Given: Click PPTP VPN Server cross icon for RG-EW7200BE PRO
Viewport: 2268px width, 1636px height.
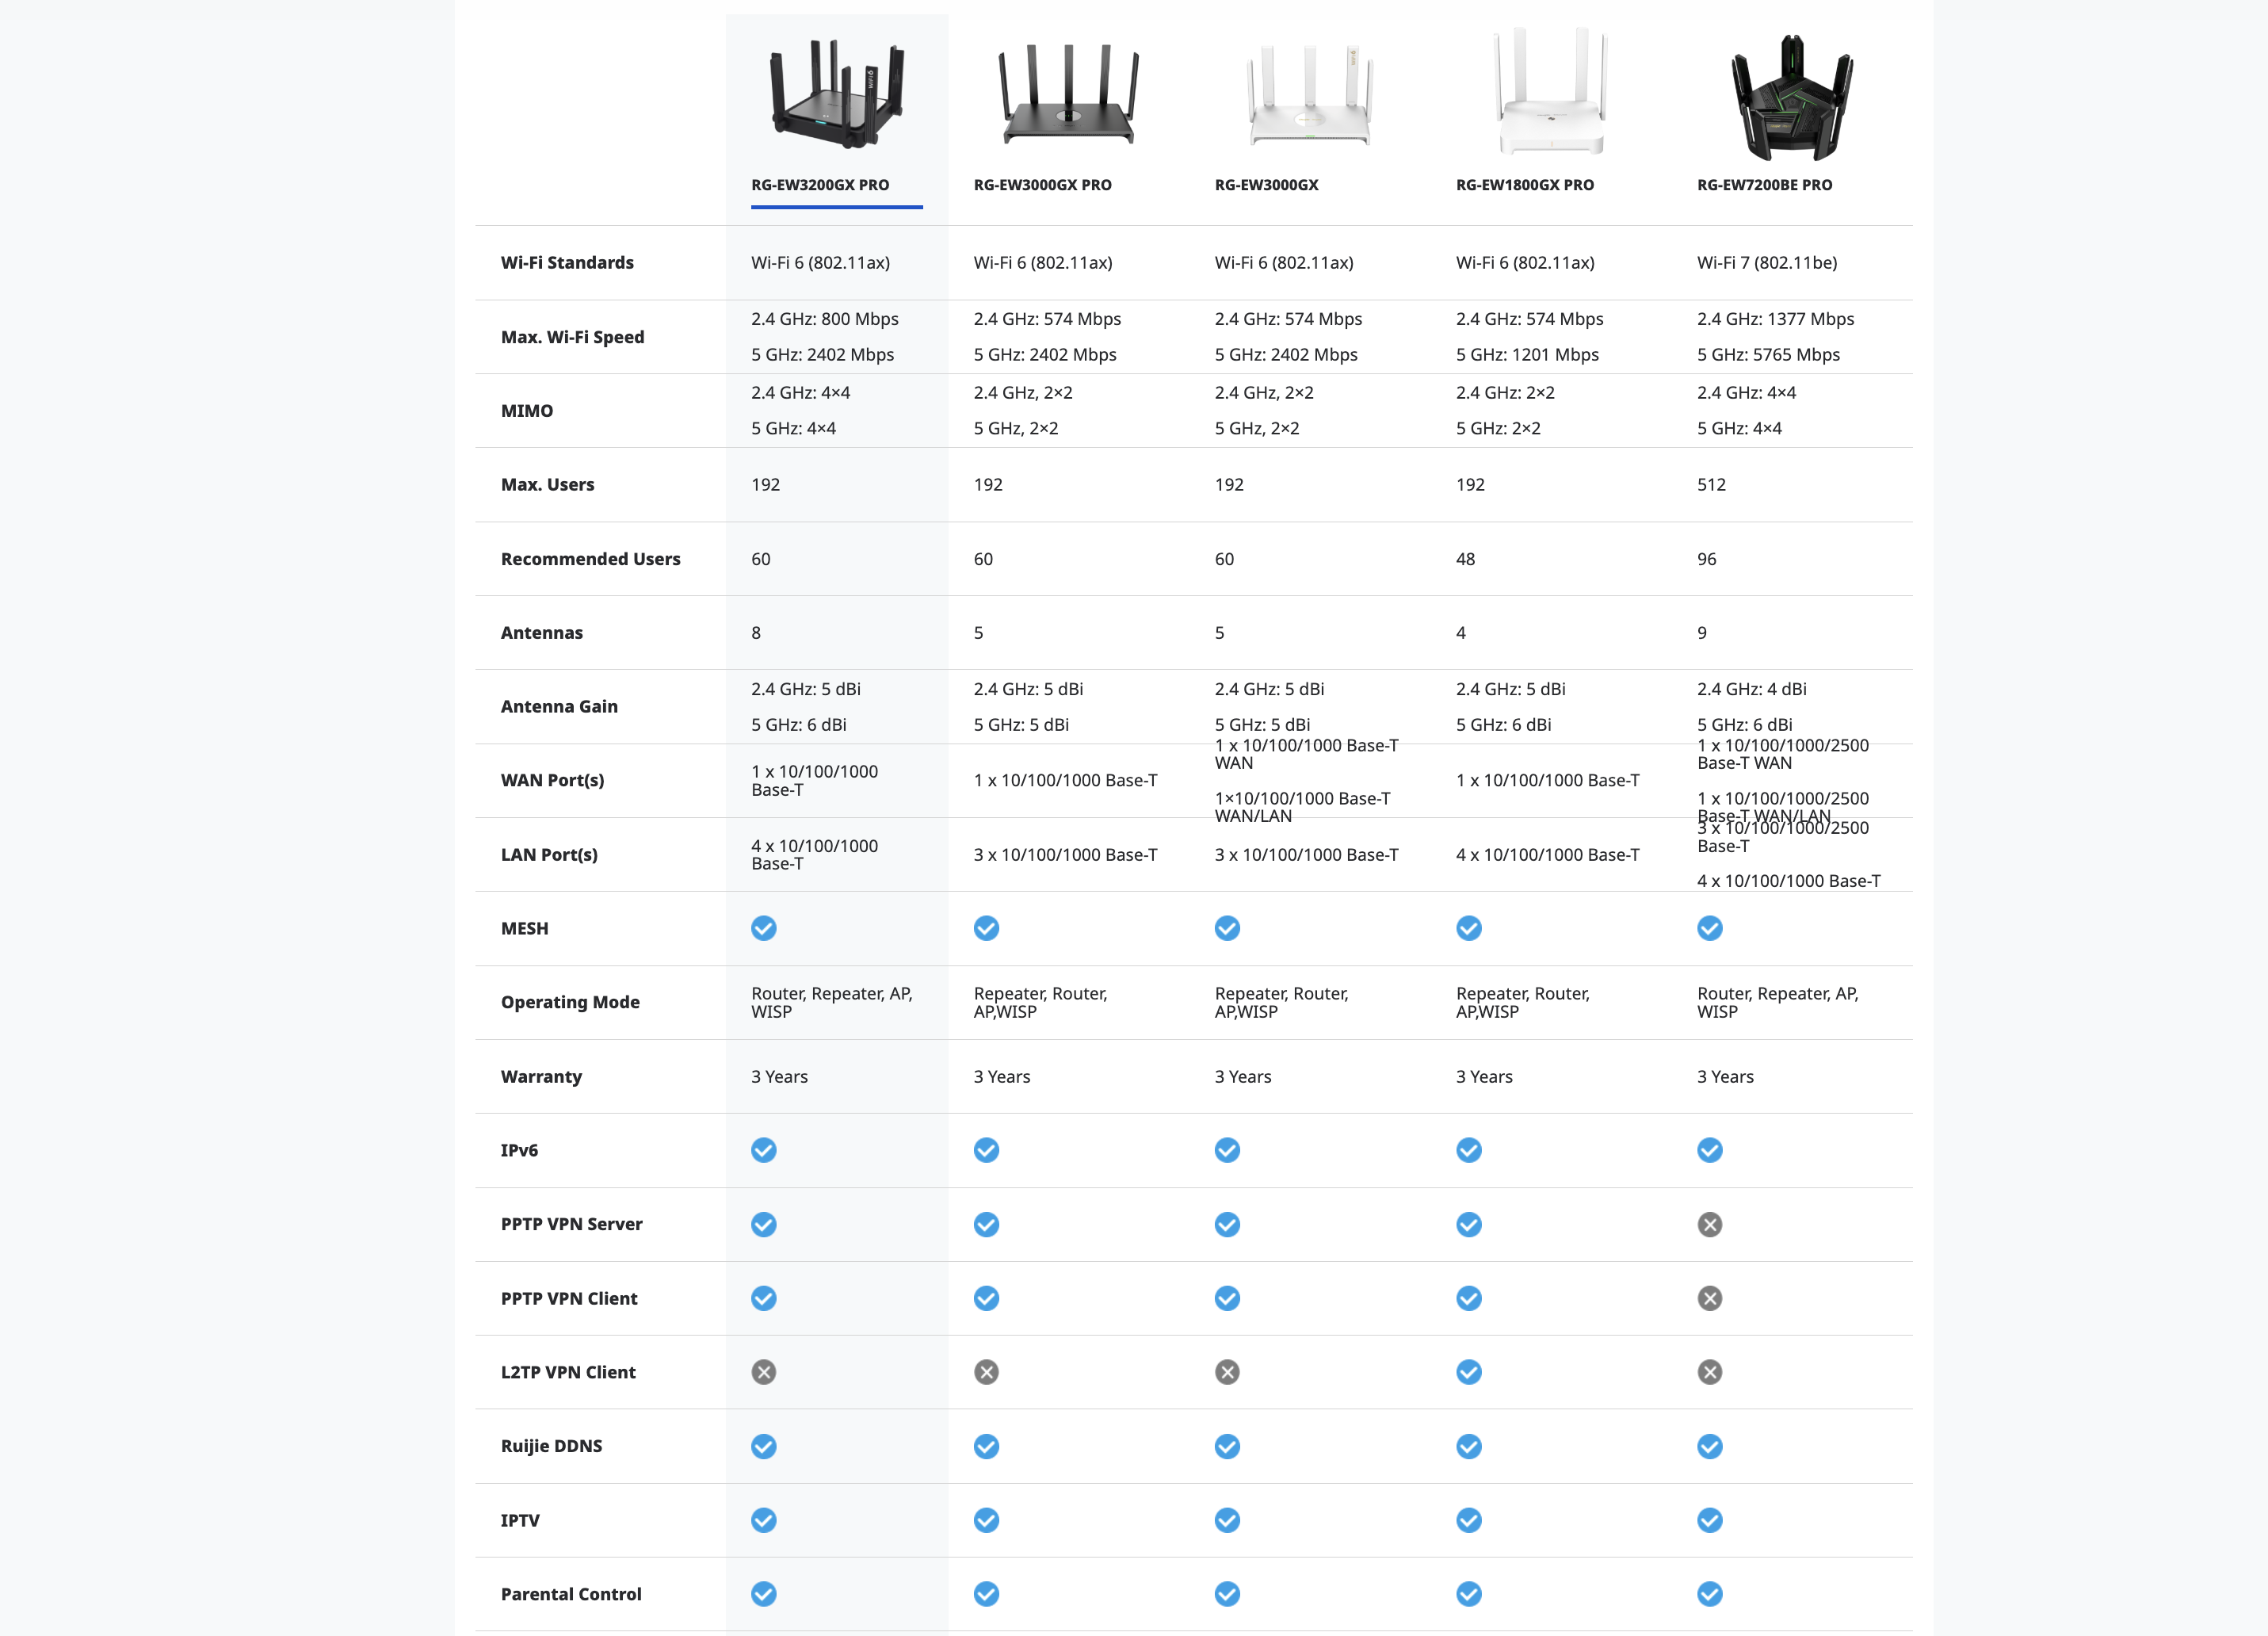Looking at the screenshot, I should pyautogui.click(x=1709, y=1224).
